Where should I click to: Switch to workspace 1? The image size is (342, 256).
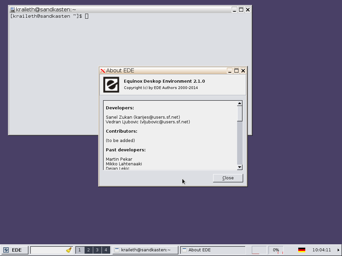(x=79, y=250)
